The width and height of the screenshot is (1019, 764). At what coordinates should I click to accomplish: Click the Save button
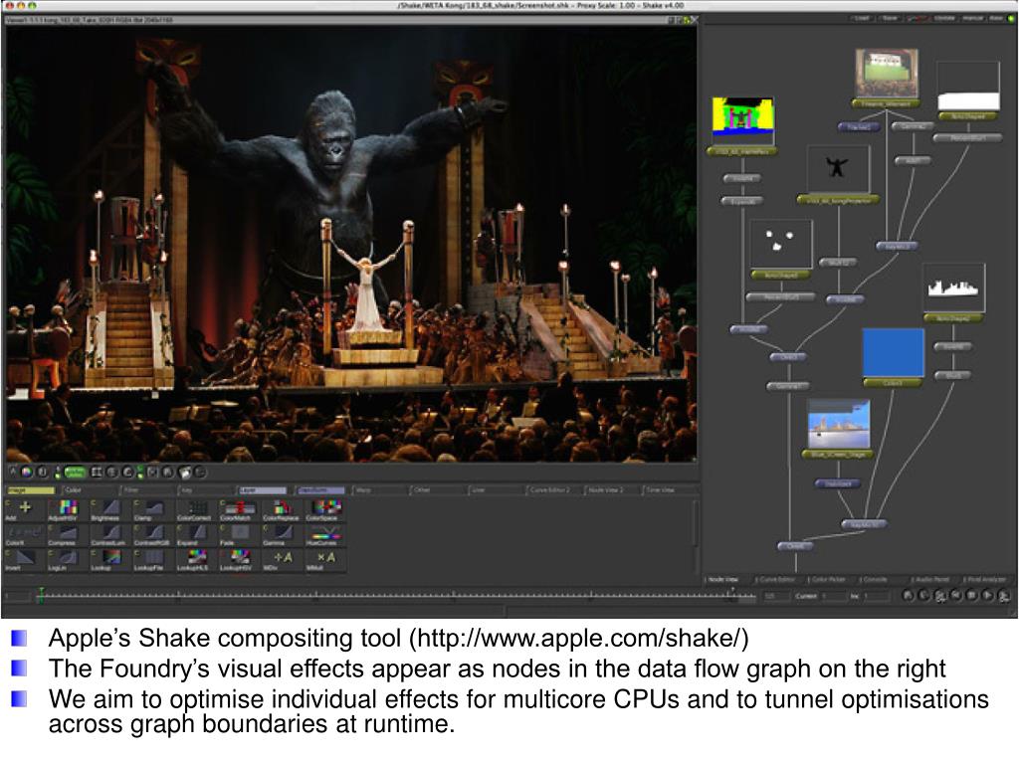(890, 18)
